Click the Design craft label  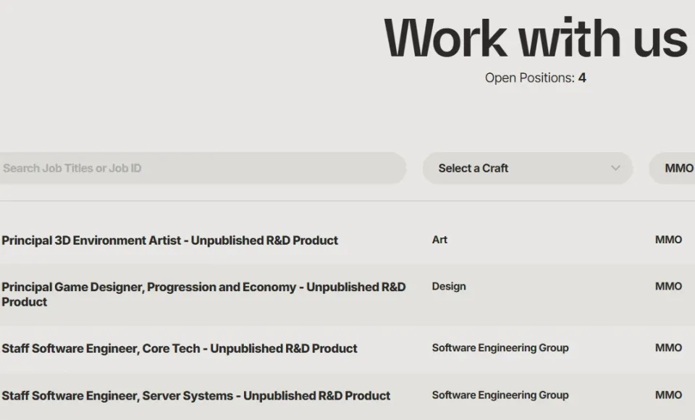tap(449, 287)
